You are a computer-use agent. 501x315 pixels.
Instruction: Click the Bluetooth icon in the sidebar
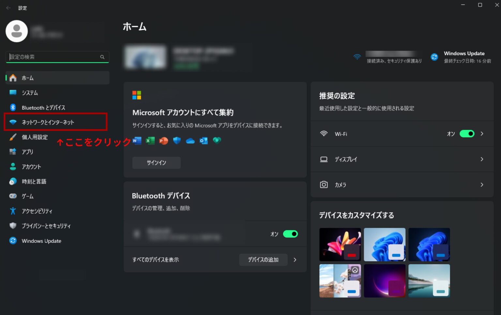pos(13,107)
